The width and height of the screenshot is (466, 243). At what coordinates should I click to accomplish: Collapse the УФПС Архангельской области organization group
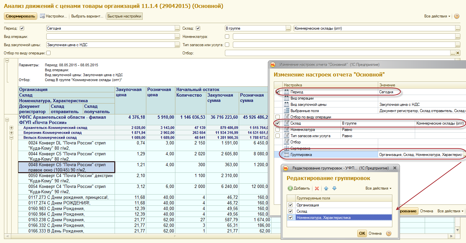(7, 120)
